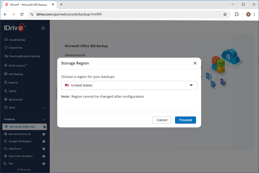259x173 pixels.
Task: Click the Proceed button
Action: (x=185, y=120)
